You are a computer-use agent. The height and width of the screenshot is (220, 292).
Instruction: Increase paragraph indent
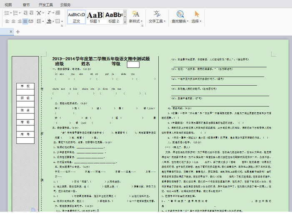[x=32, y=13]
